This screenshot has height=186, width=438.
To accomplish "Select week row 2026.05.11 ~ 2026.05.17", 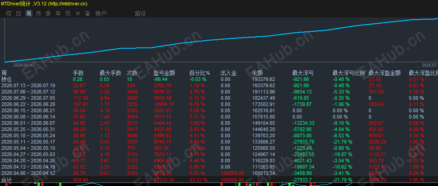I will click(28, 142).
